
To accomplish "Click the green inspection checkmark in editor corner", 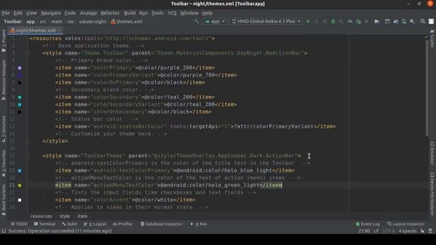I will (426, 37).
